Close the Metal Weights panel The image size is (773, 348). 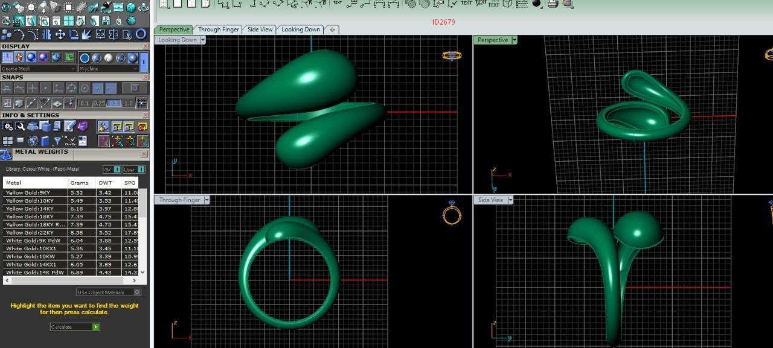144,154
